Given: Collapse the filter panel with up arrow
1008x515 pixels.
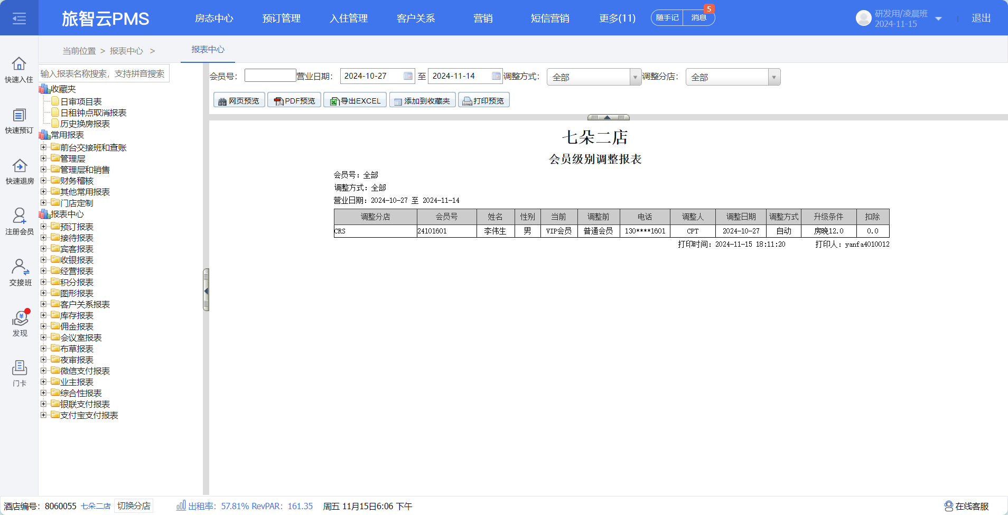Looking at the screenshot, I should (608, 117).
